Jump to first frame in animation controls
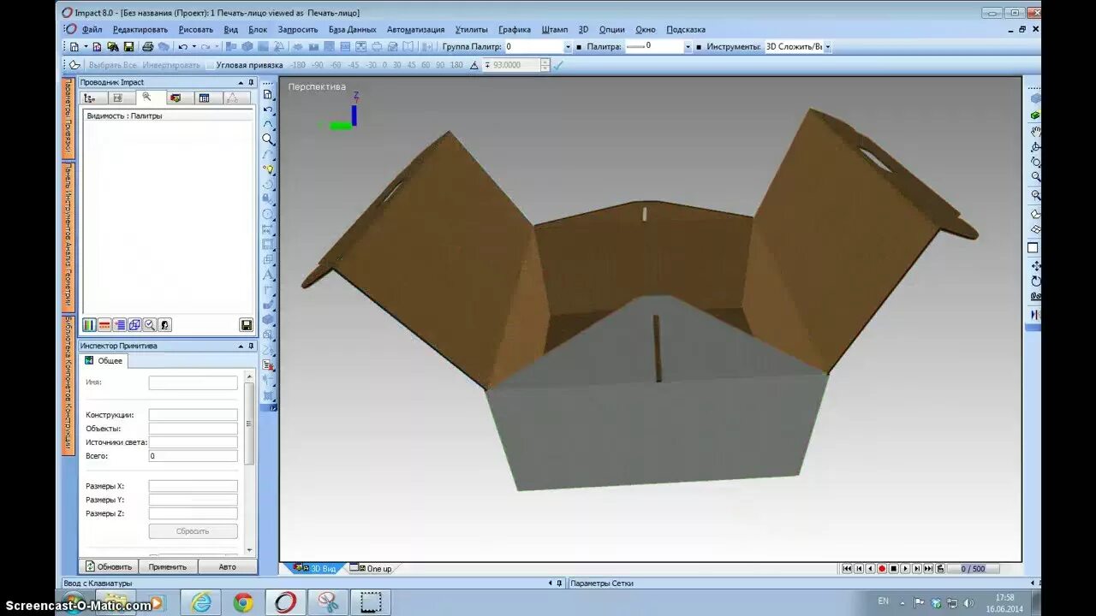1096x616 pixels. click(x=847, y=569)
